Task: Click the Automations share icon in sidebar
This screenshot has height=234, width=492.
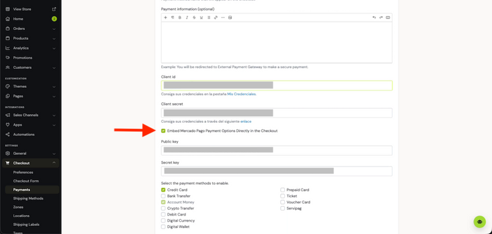Action: pyautogui.click(x=8, y=135)
